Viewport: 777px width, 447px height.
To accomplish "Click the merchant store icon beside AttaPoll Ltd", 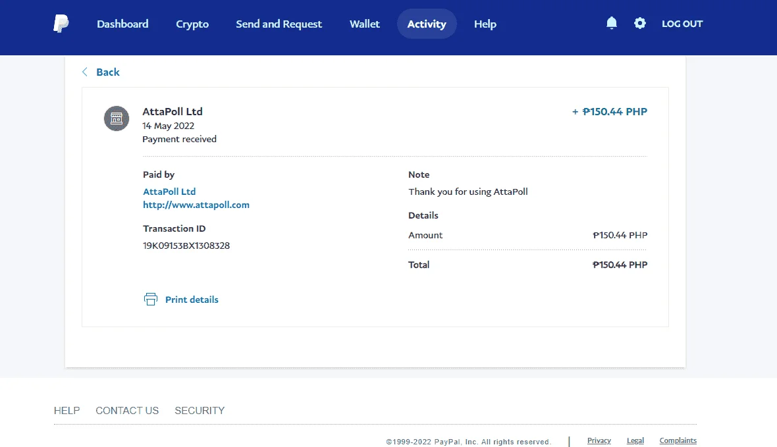I will pos(117,118).
